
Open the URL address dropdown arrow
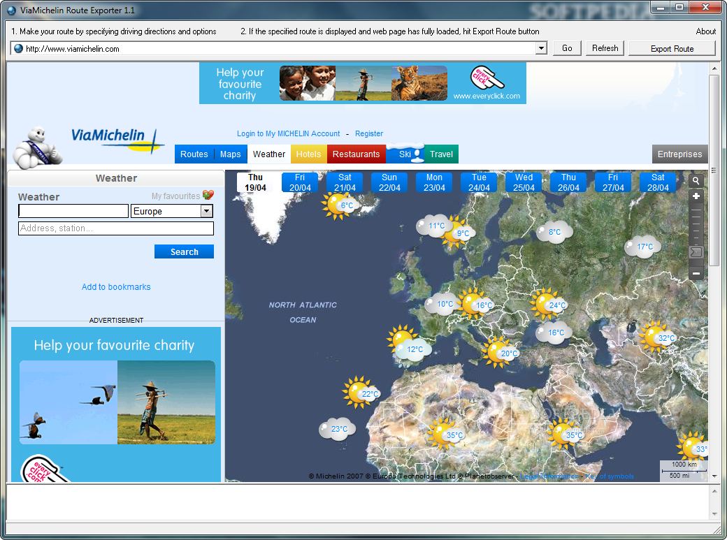(540, 48)
